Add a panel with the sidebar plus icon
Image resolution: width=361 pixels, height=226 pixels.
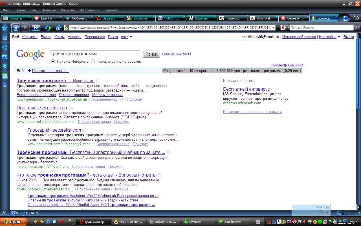pyautogui.click(x=5, y=85)
